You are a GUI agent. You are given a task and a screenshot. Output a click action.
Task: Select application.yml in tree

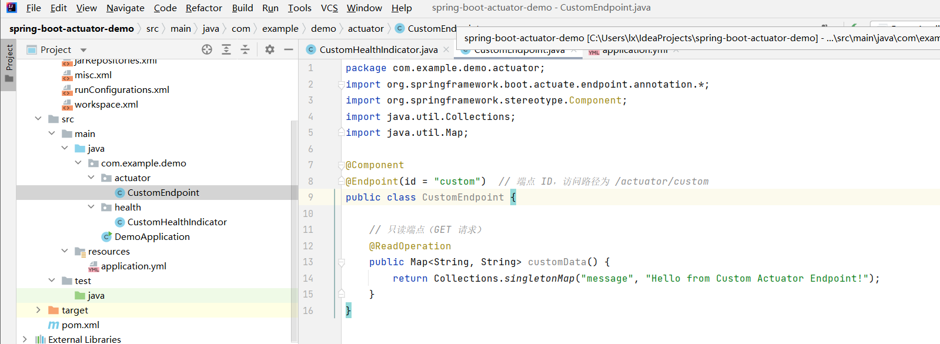tap(133, 266)
